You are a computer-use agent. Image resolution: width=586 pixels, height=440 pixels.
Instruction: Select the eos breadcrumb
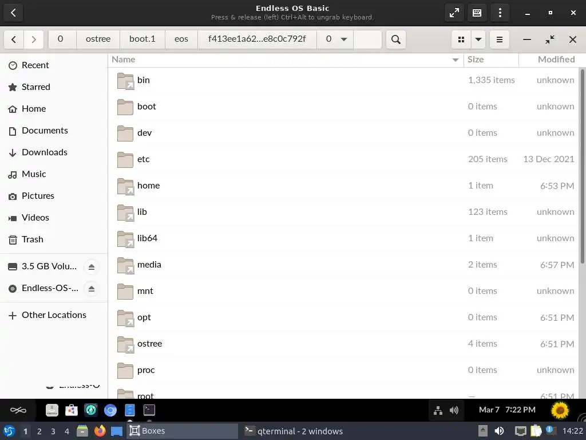pos(181,40)
